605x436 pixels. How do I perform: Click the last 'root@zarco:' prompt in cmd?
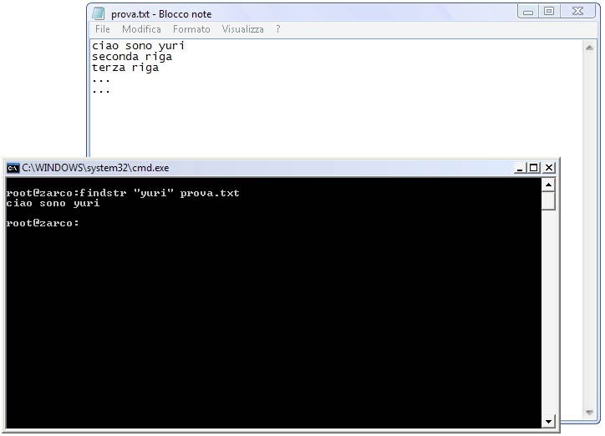43,223
